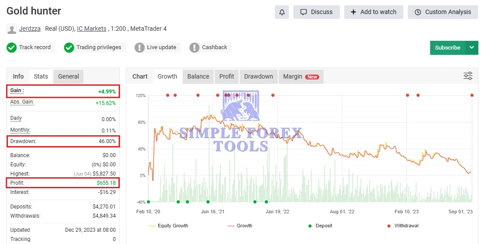Image resolution: width=481 pixels, height=244 pixels.
Task: Select the Growth chart tab
Action: pos(167,76)
